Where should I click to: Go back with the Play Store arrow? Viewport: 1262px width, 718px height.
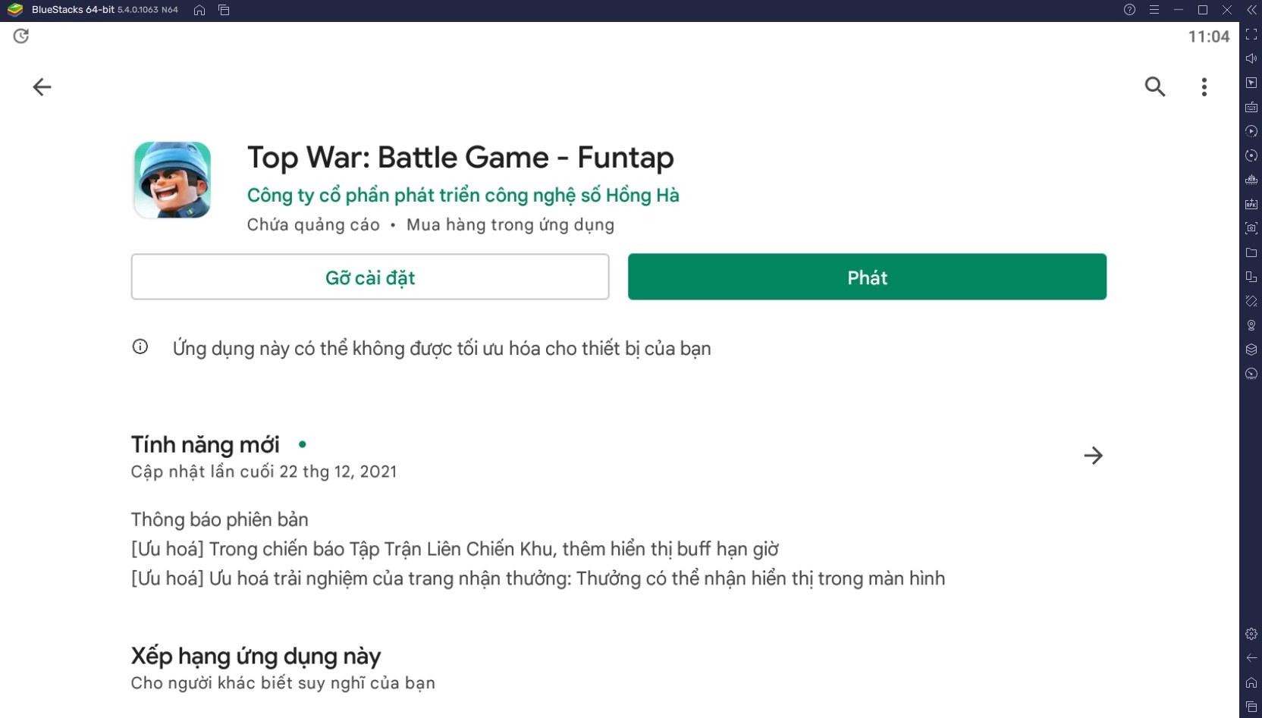(42, 87)
